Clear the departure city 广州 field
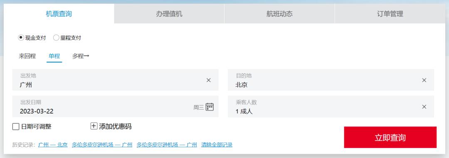The height and width of the screenshot is (158, 449). [x=208, y=80]
